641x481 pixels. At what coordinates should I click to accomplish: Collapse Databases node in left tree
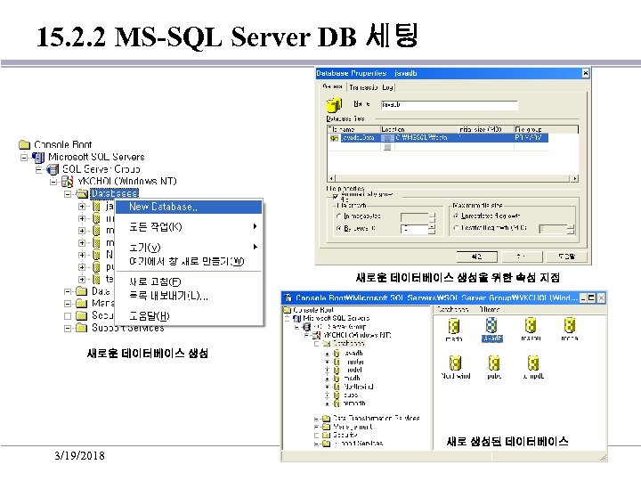coord(68,194)
